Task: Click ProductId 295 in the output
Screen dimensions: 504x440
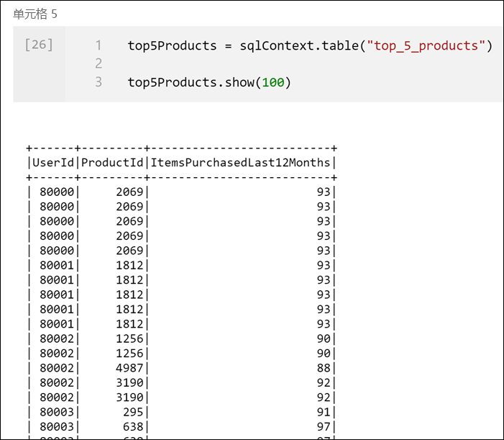Action: 133,412
